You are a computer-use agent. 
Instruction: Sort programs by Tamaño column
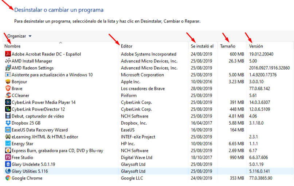pyautogui.click(x=228, y=46)
